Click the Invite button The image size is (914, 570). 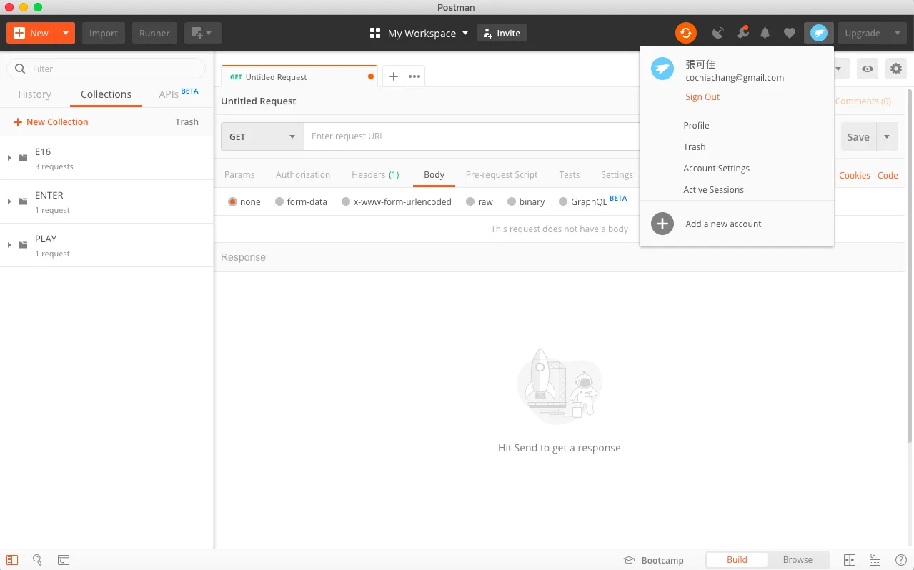[502, 33]
